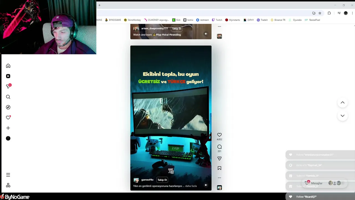Click the like count 4.852

click(x=219, y=139)
